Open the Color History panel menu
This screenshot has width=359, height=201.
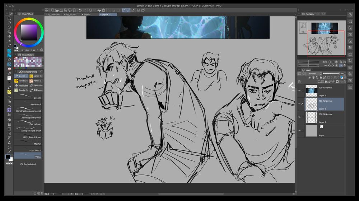pos(15,55)
